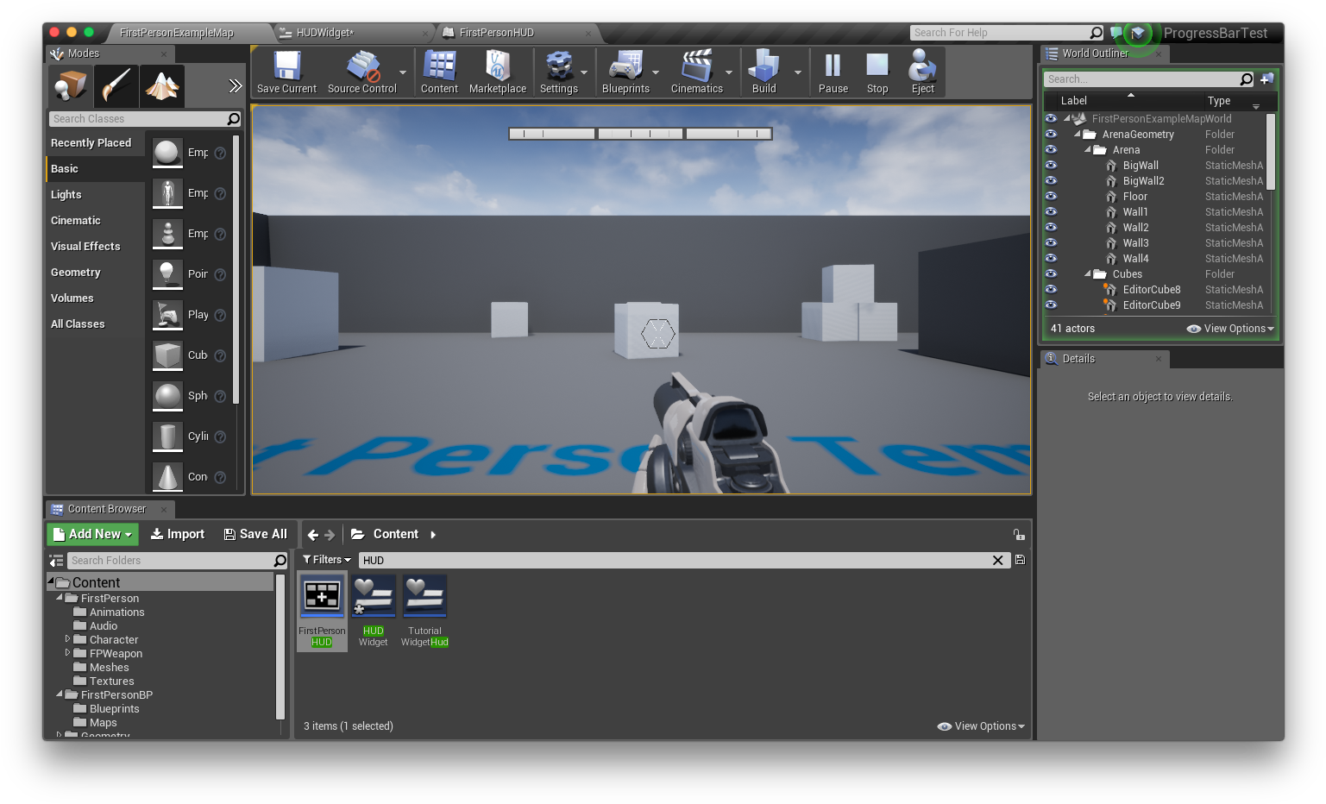Click the Save All button
This screenshot has width=1326, height=804.
point(255,535)
